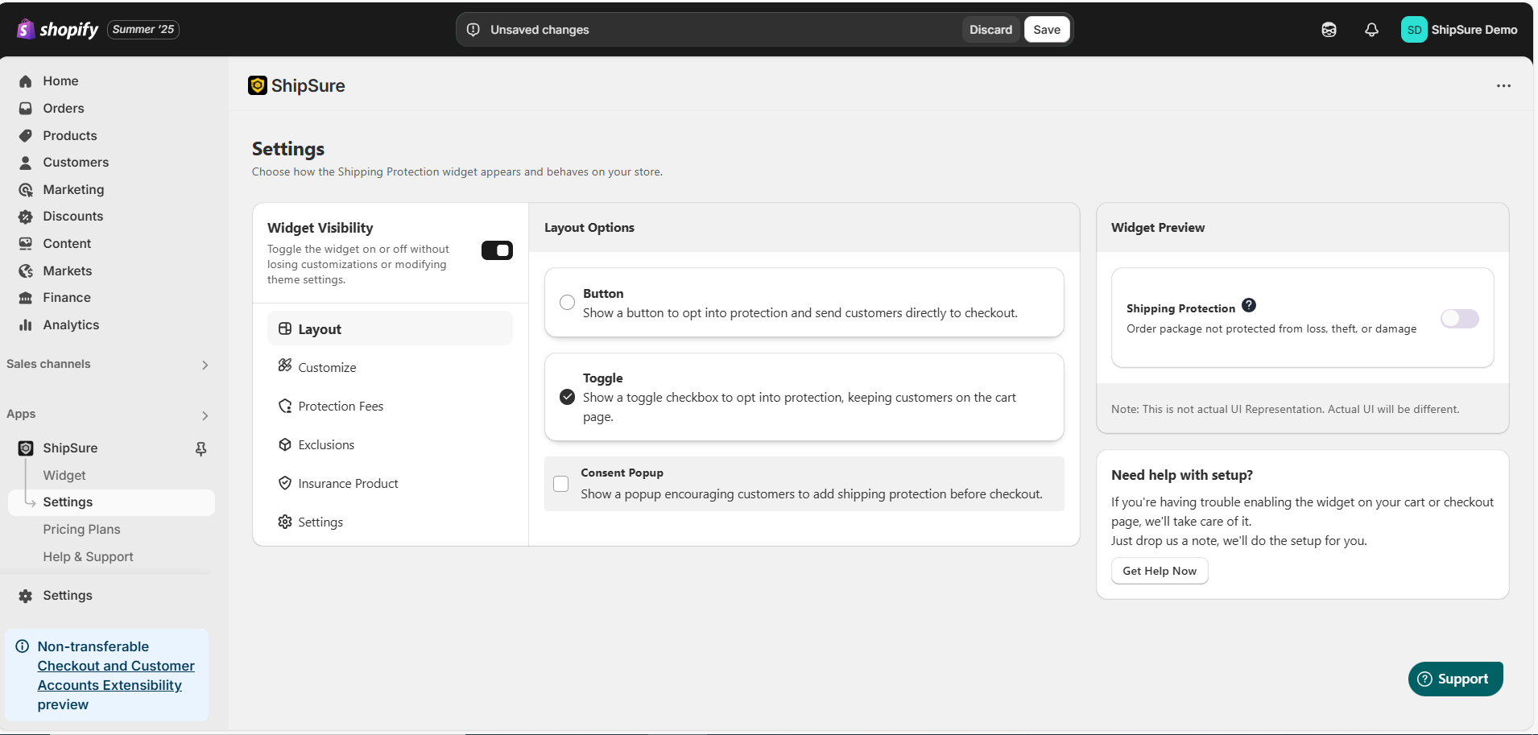Click the gear icon beside sidebar Settings
This screenshot has width=1538, height=735.
(26, 596)
